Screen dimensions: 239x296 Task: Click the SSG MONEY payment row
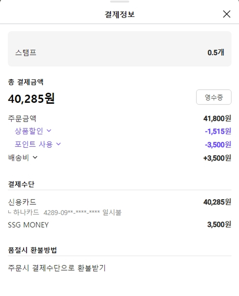tap(28, 225)
